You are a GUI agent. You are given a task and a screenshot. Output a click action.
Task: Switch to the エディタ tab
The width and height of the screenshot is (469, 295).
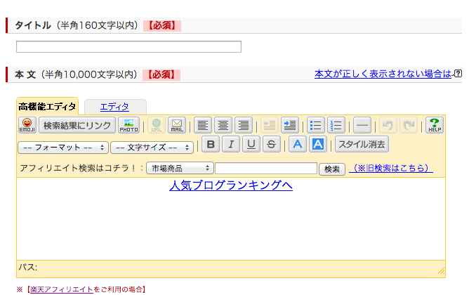pyautogui.click(x=114, y=107)
